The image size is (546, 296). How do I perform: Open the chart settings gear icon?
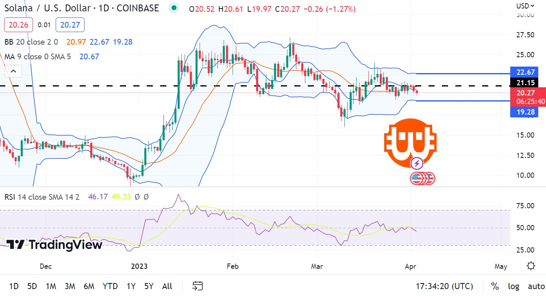pyautogui.click(x=531, y=266)
